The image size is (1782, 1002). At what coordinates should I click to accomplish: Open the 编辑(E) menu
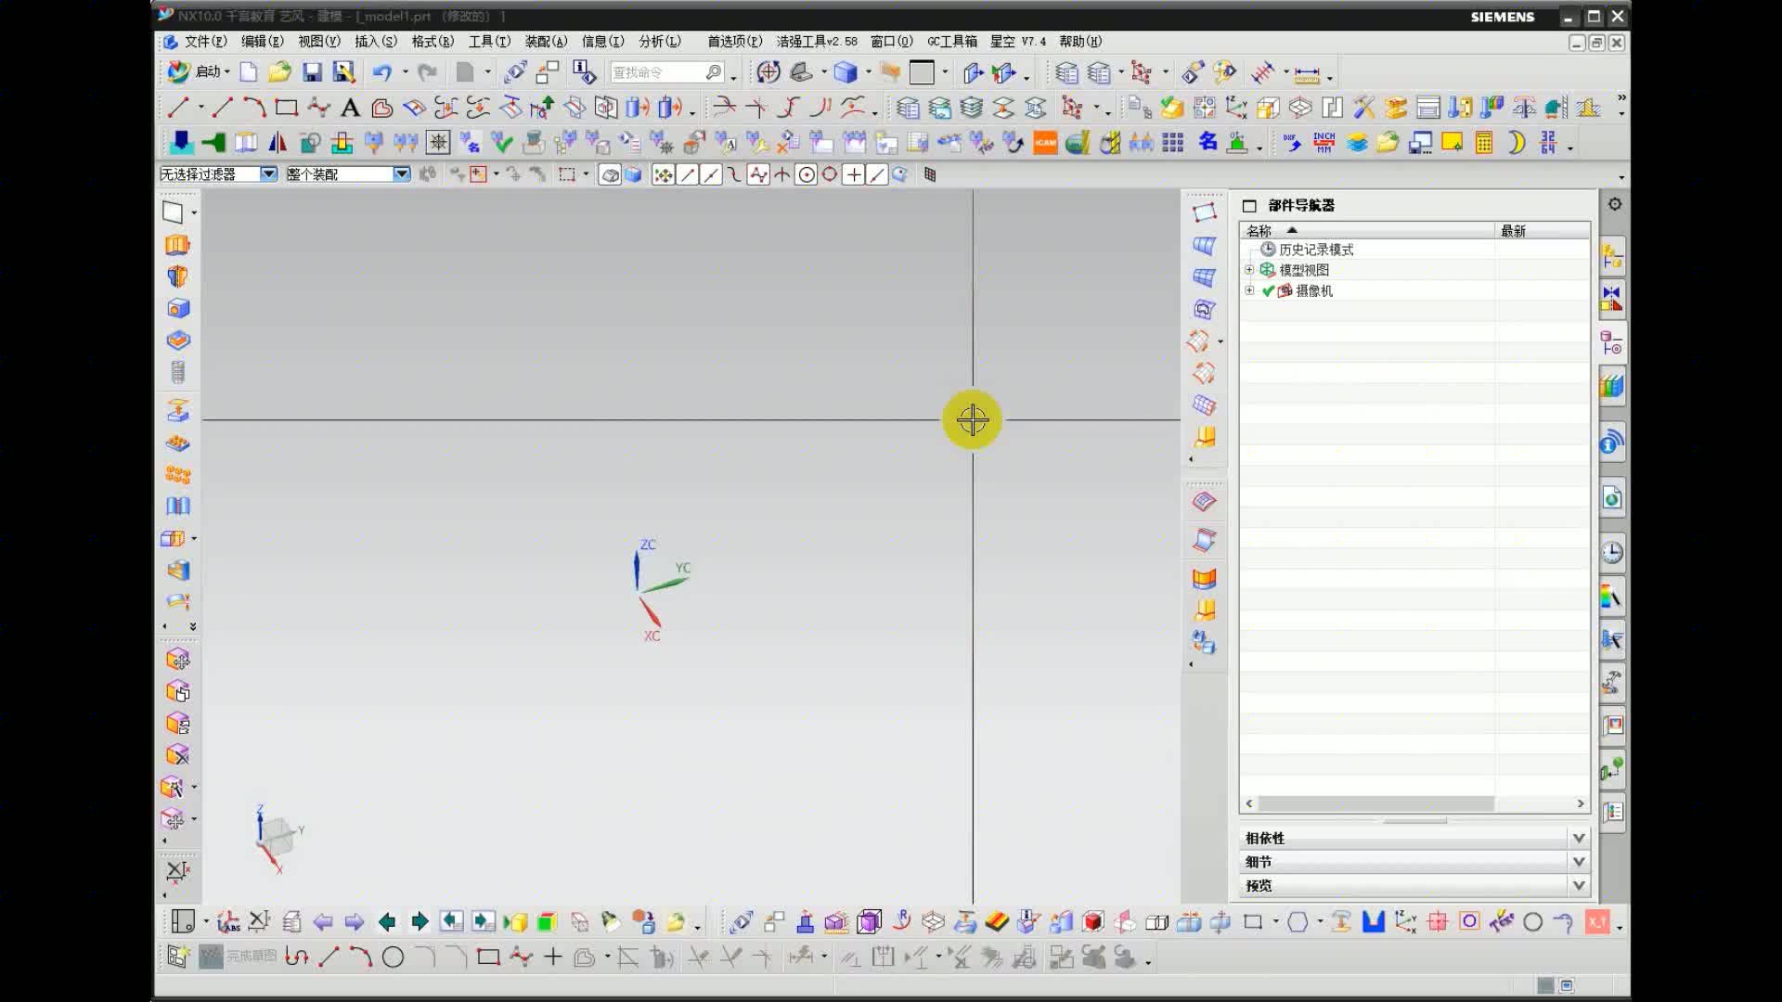263,42
